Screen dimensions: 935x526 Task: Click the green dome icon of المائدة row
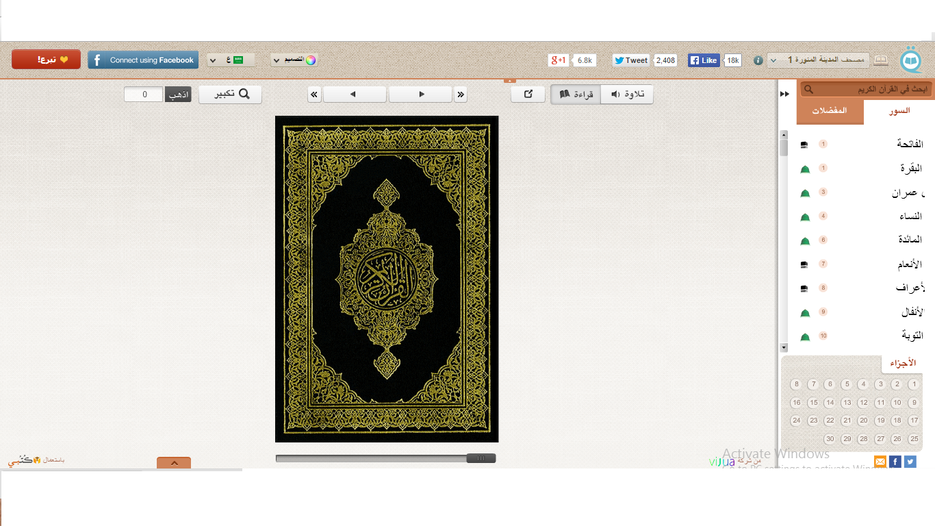805,241
